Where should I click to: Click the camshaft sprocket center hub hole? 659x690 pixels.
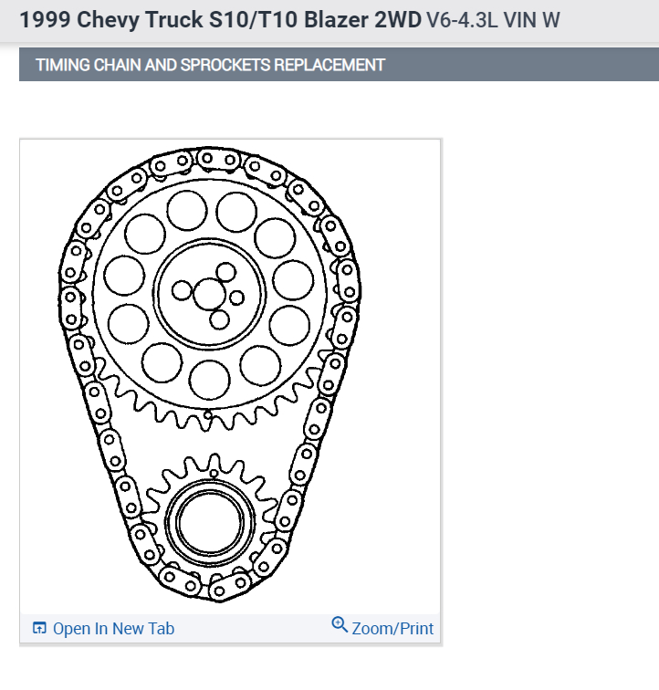210,294
